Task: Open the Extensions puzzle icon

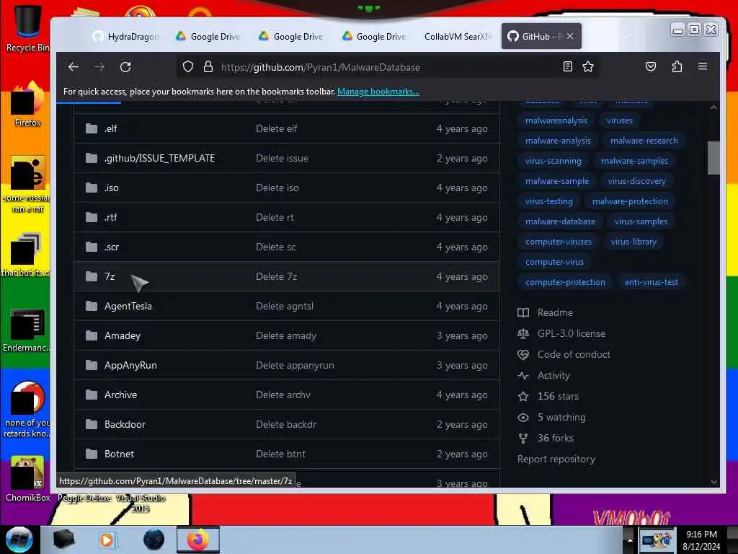Action: 677,66
